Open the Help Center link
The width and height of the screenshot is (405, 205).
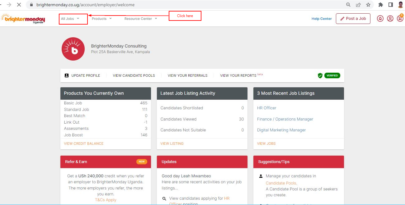point(322,19)
